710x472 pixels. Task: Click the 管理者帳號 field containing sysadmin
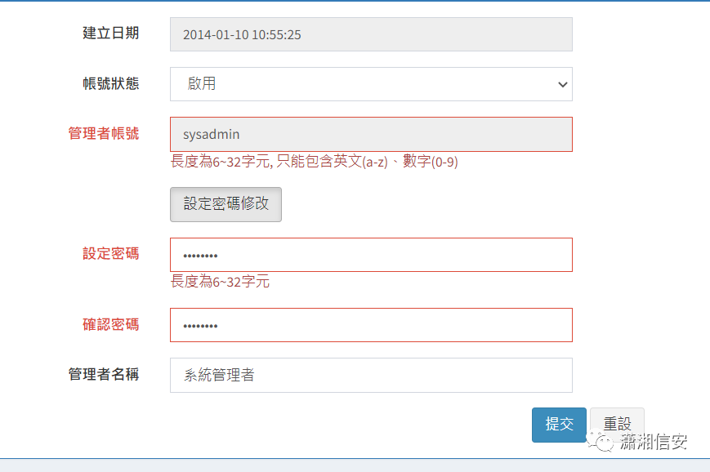click(x=371, y=135)
